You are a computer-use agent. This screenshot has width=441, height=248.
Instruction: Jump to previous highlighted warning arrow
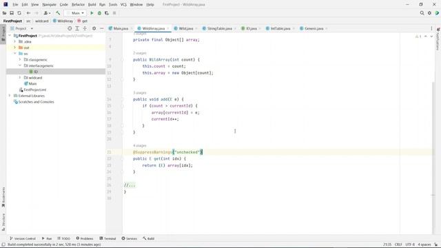point(426,37)
